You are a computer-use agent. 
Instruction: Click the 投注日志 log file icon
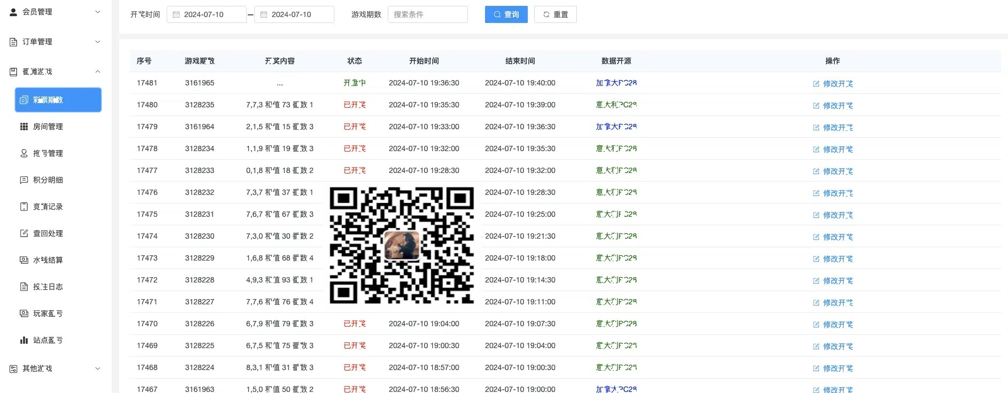pyautogui.click(x=24, y=287)
